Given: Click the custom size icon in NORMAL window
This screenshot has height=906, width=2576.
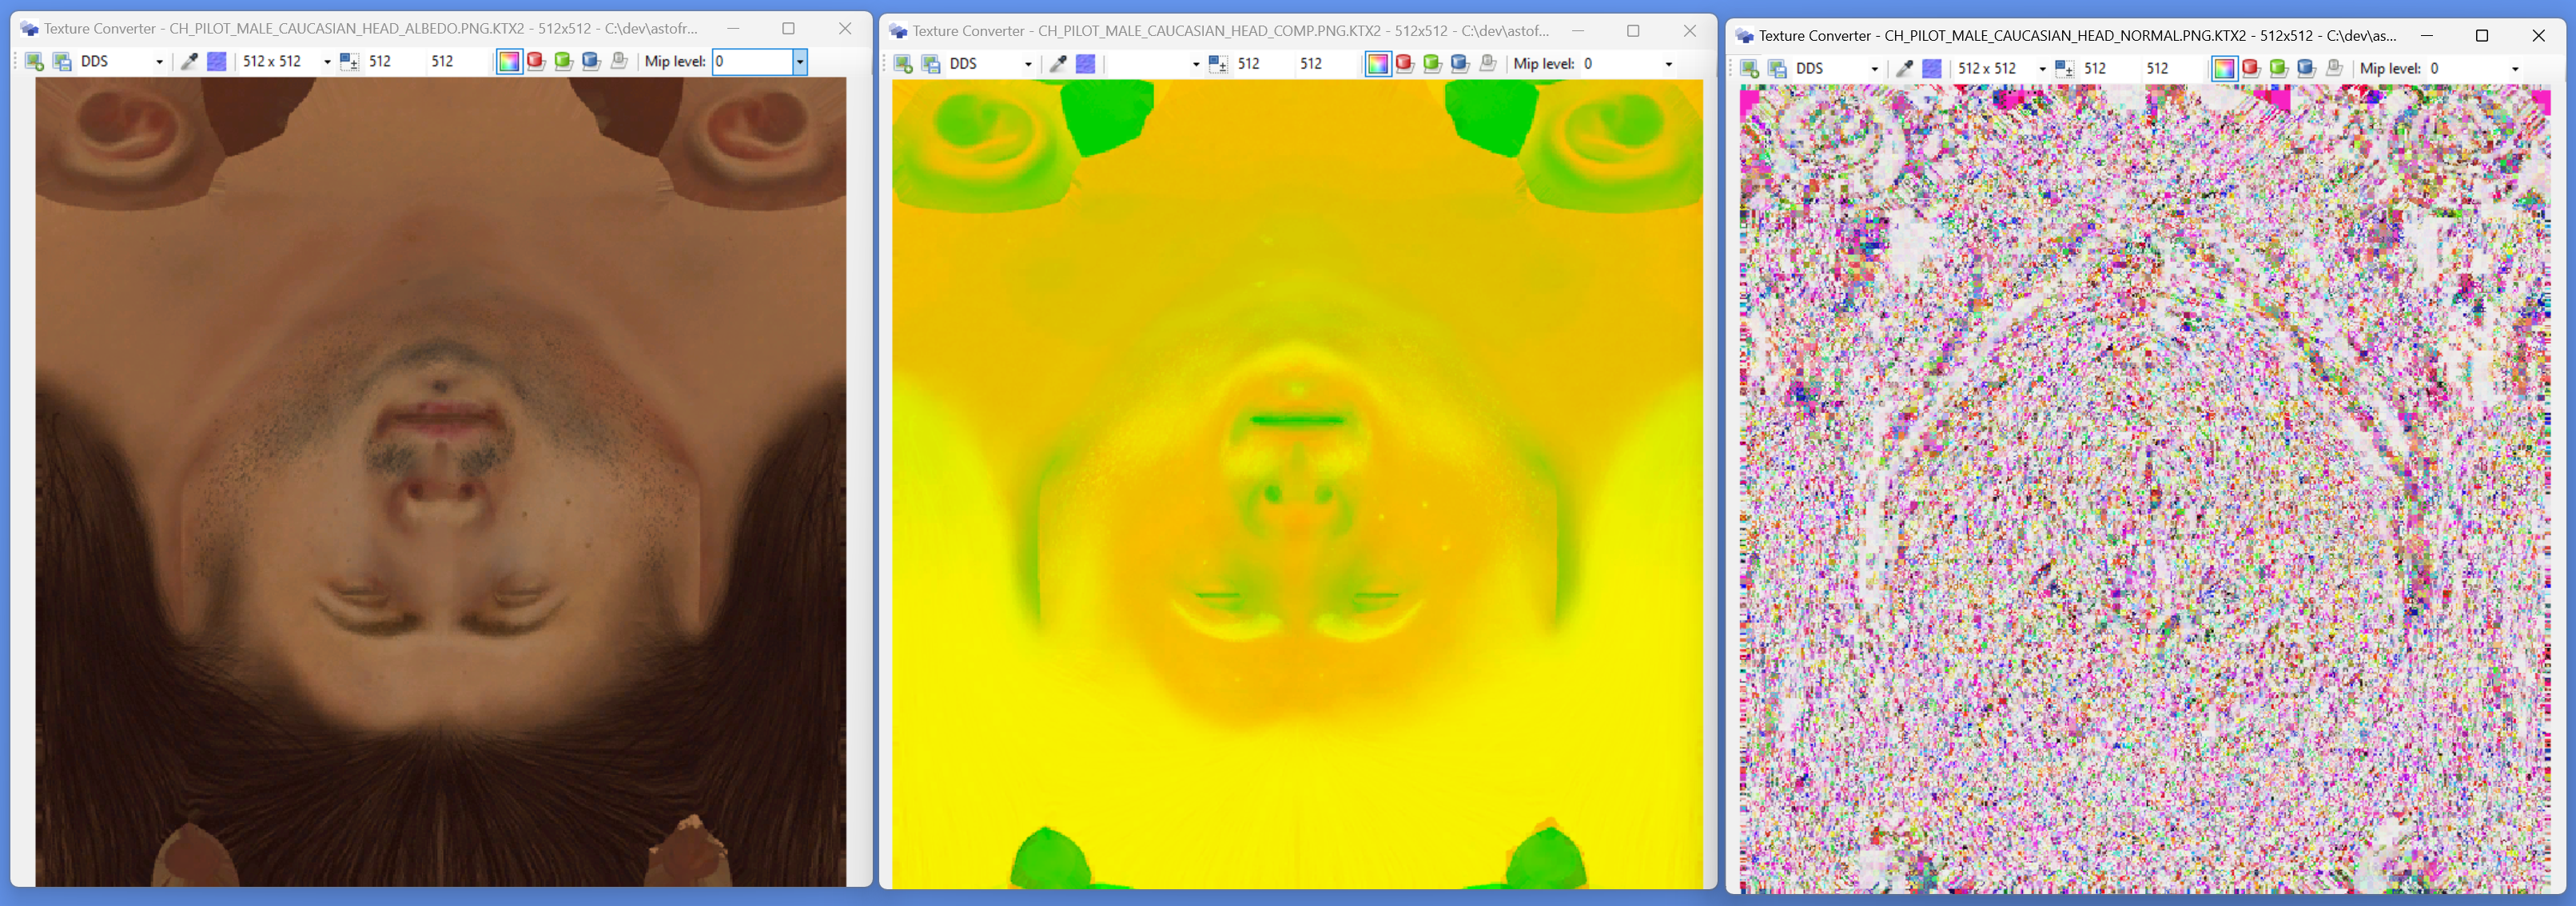Looking at the screenshot, I should coord(2065,69).
